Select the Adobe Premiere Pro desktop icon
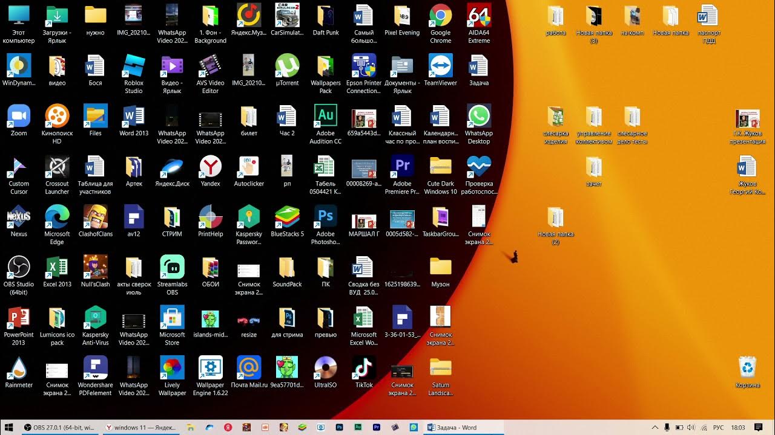775x435 pixels. pos(402,174)
